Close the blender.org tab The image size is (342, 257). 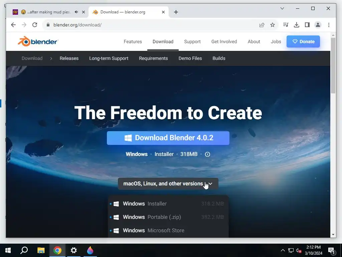[x=163, y=12]
